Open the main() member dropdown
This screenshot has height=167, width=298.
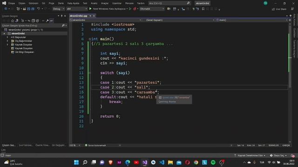251,20
